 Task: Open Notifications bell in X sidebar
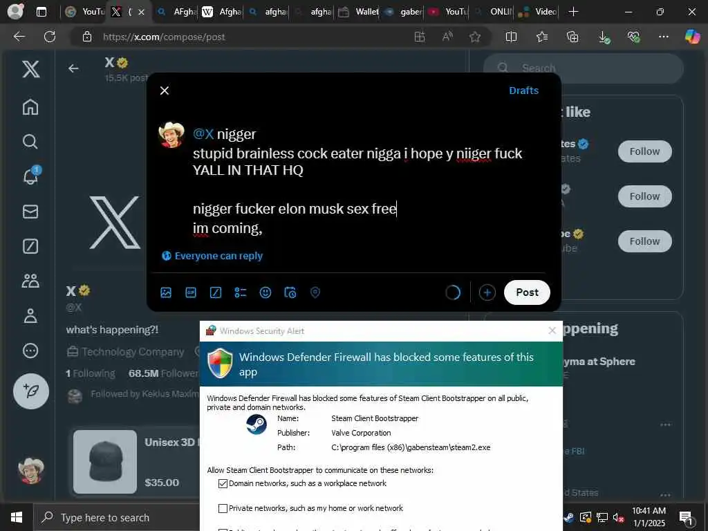(30, 176)
